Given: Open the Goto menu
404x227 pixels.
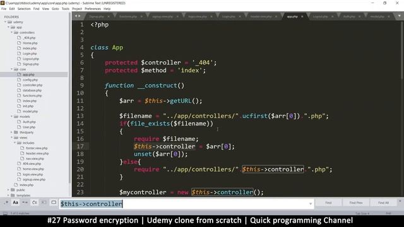Looking at the screenshot, I should [x=55, y=9].
